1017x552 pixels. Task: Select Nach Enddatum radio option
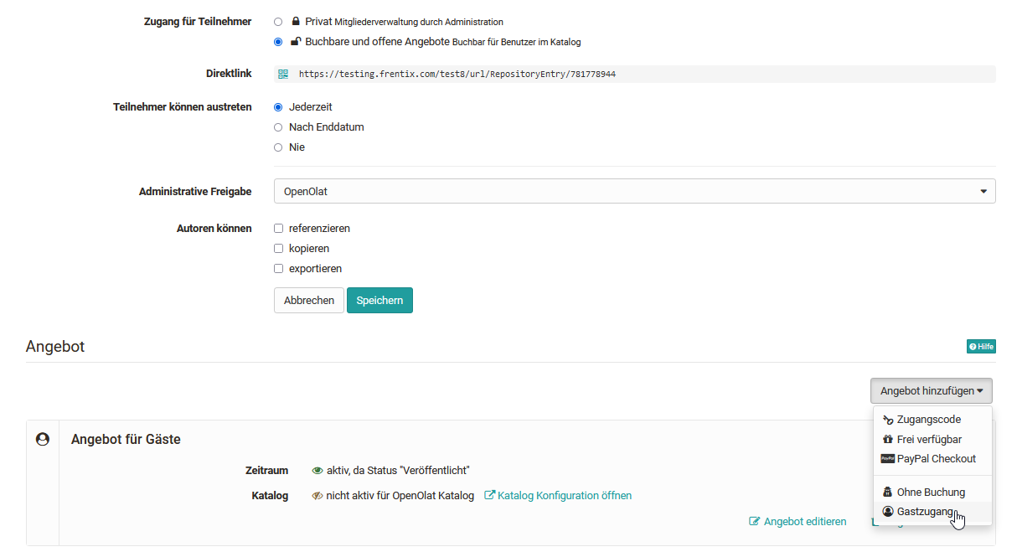tap(278, 127)
